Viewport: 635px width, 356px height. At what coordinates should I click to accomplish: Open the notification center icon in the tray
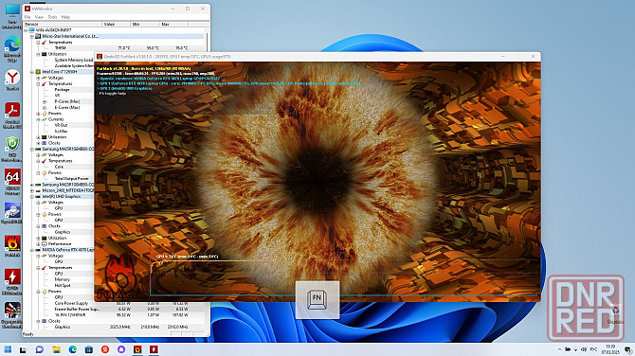click(x=628, y=349)
